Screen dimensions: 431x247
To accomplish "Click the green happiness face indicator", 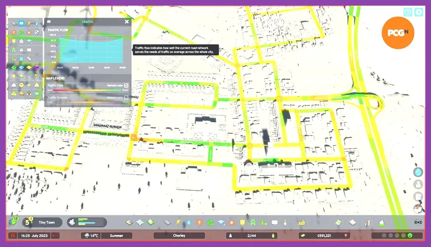I will [x=410, y=235].
